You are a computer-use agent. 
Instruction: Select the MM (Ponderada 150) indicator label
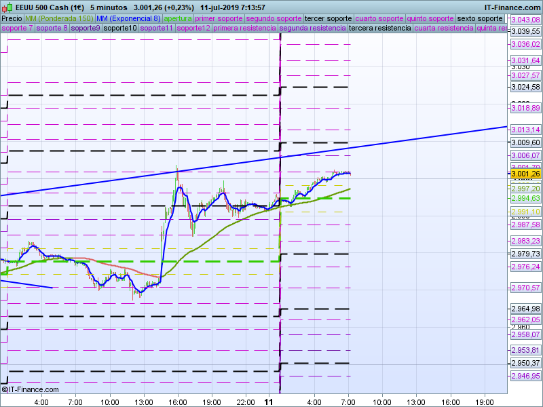[x=59, y=18]
